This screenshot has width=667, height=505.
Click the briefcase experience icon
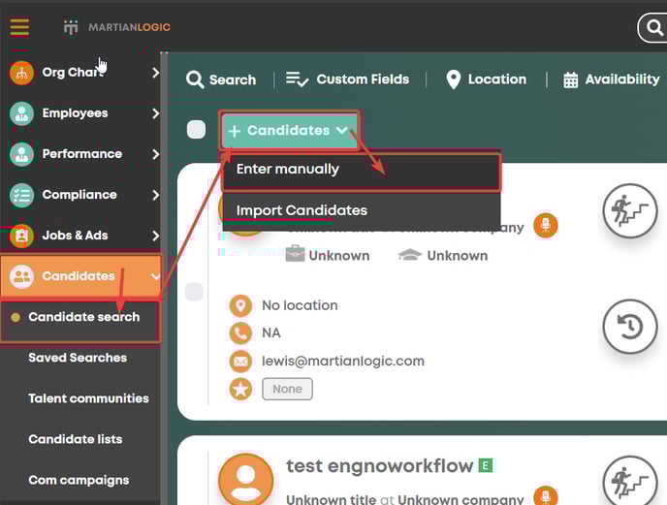tap(296, 254)
